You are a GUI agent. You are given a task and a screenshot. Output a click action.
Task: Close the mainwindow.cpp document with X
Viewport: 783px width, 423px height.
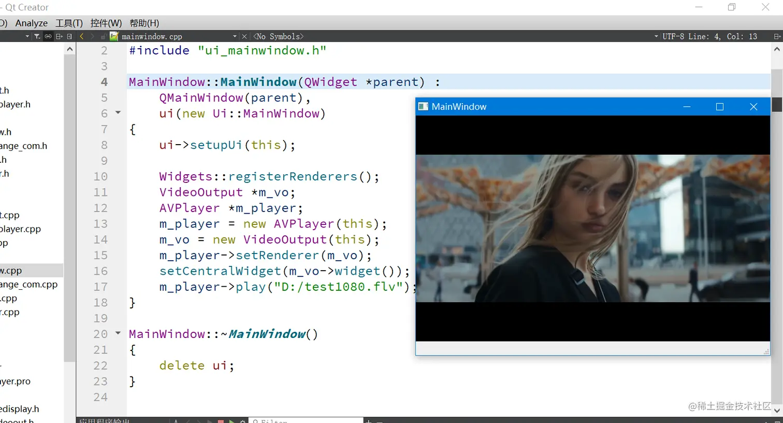[244, 36]
